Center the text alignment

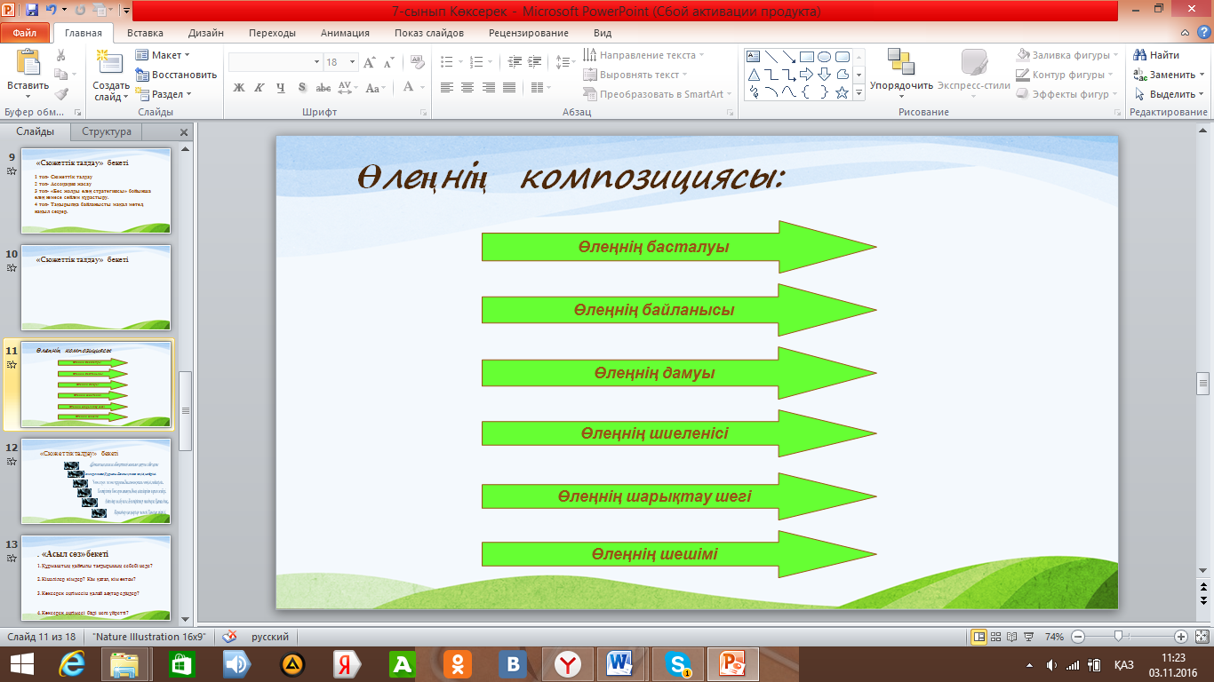tap(467, 87)
